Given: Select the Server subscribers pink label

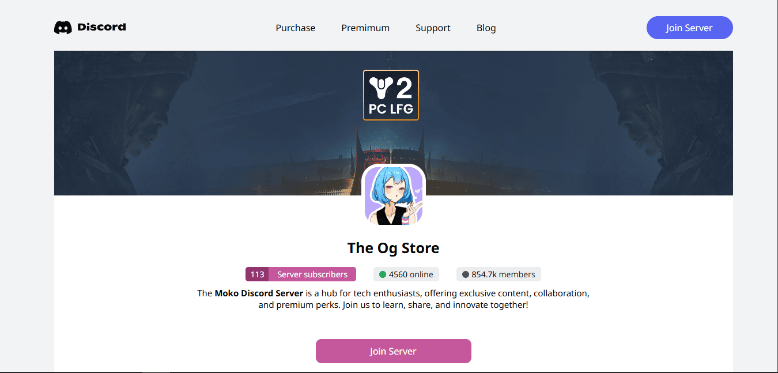Looking at the screenshot, I should pos(312,274).
